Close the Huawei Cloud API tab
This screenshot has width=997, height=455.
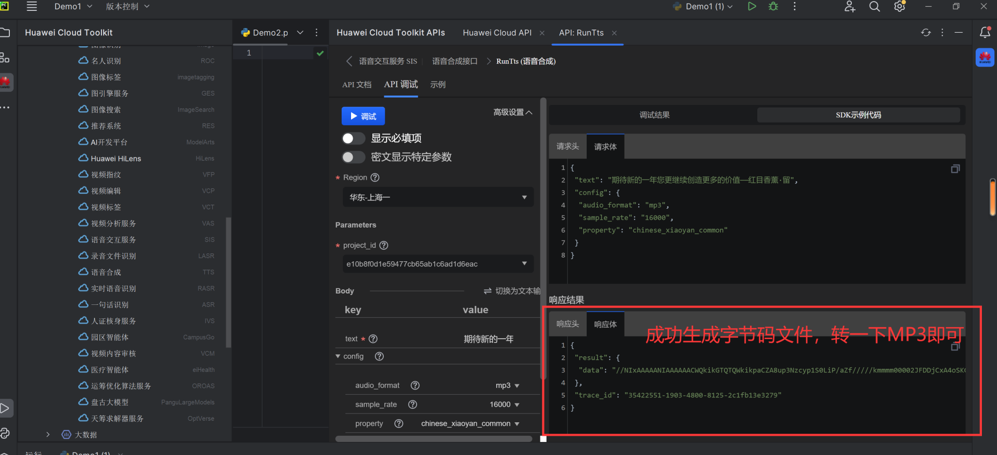coord(542,33)
